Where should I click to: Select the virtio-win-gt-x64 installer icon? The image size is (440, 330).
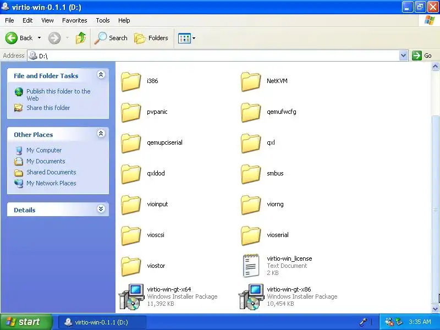131,296
